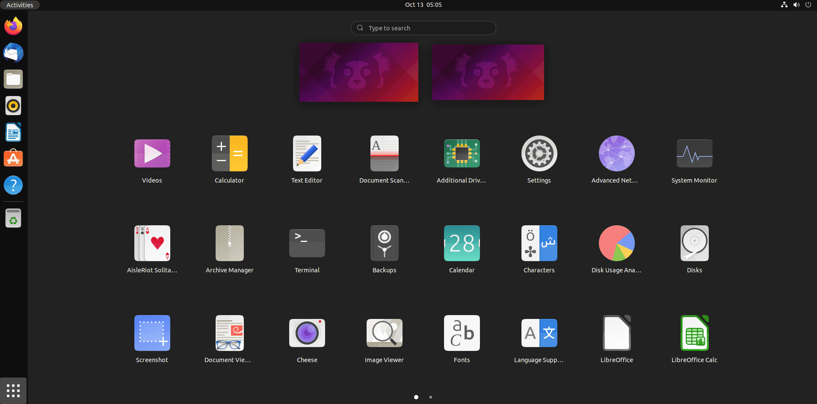The width and height of the screenshot is (817, 404).
Task: Open the Cheese webcam app
Action: coord(307,333)
